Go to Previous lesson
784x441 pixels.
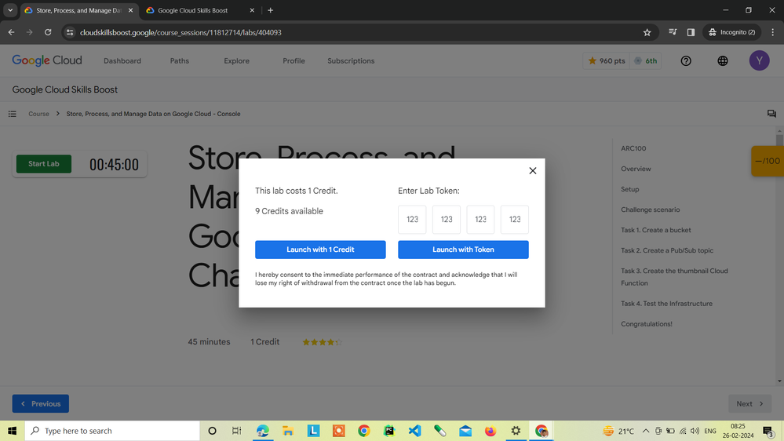tap(41, 404)
